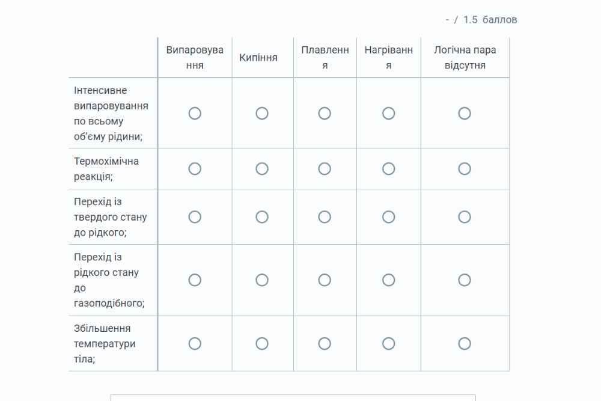601x401 pixels.
Task: Select Нагрівання for Інтенсивне випаровування row
Action: 389,114
